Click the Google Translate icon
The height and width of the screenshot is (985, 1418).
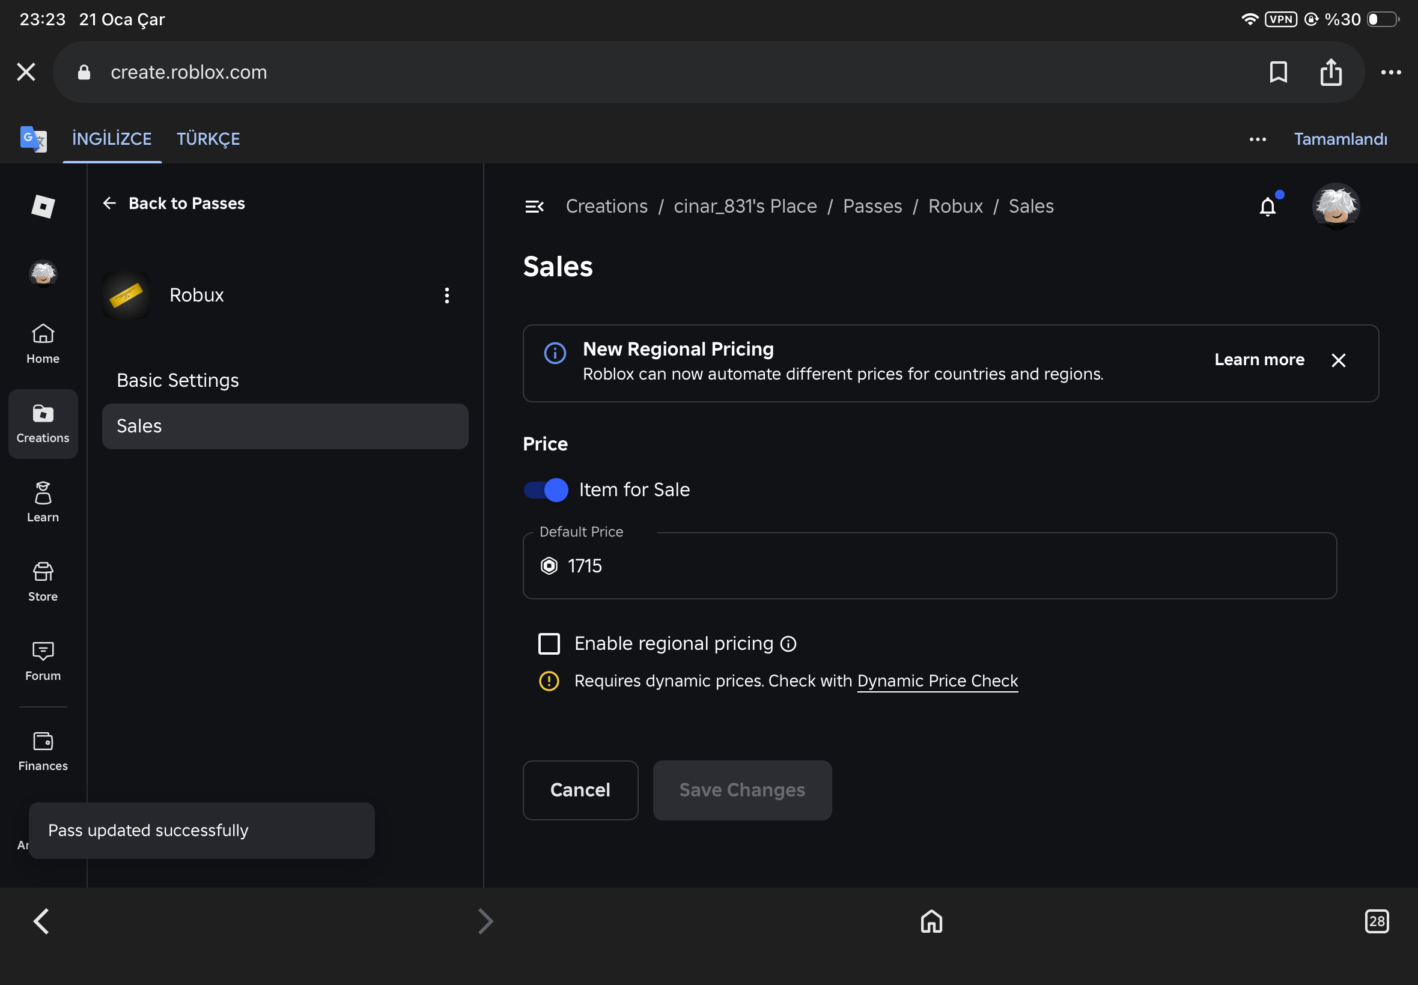[33, 139]
